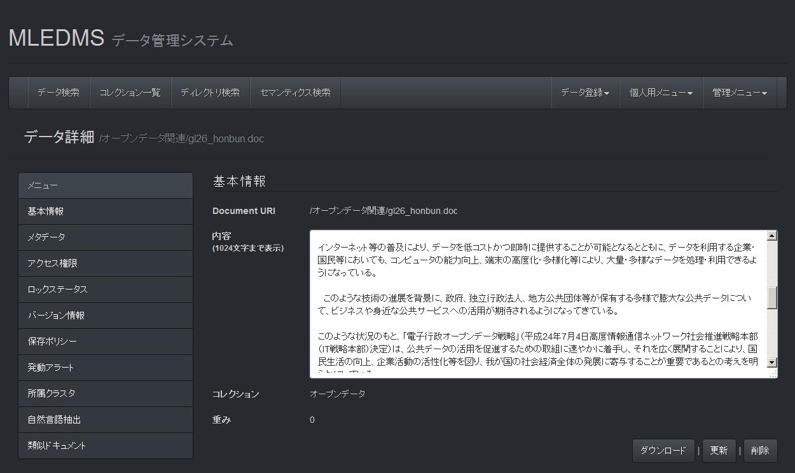
Task: Go to ディレクトリ検索 in the navbar
Action: pyautogui.click(x=210, y=93)
